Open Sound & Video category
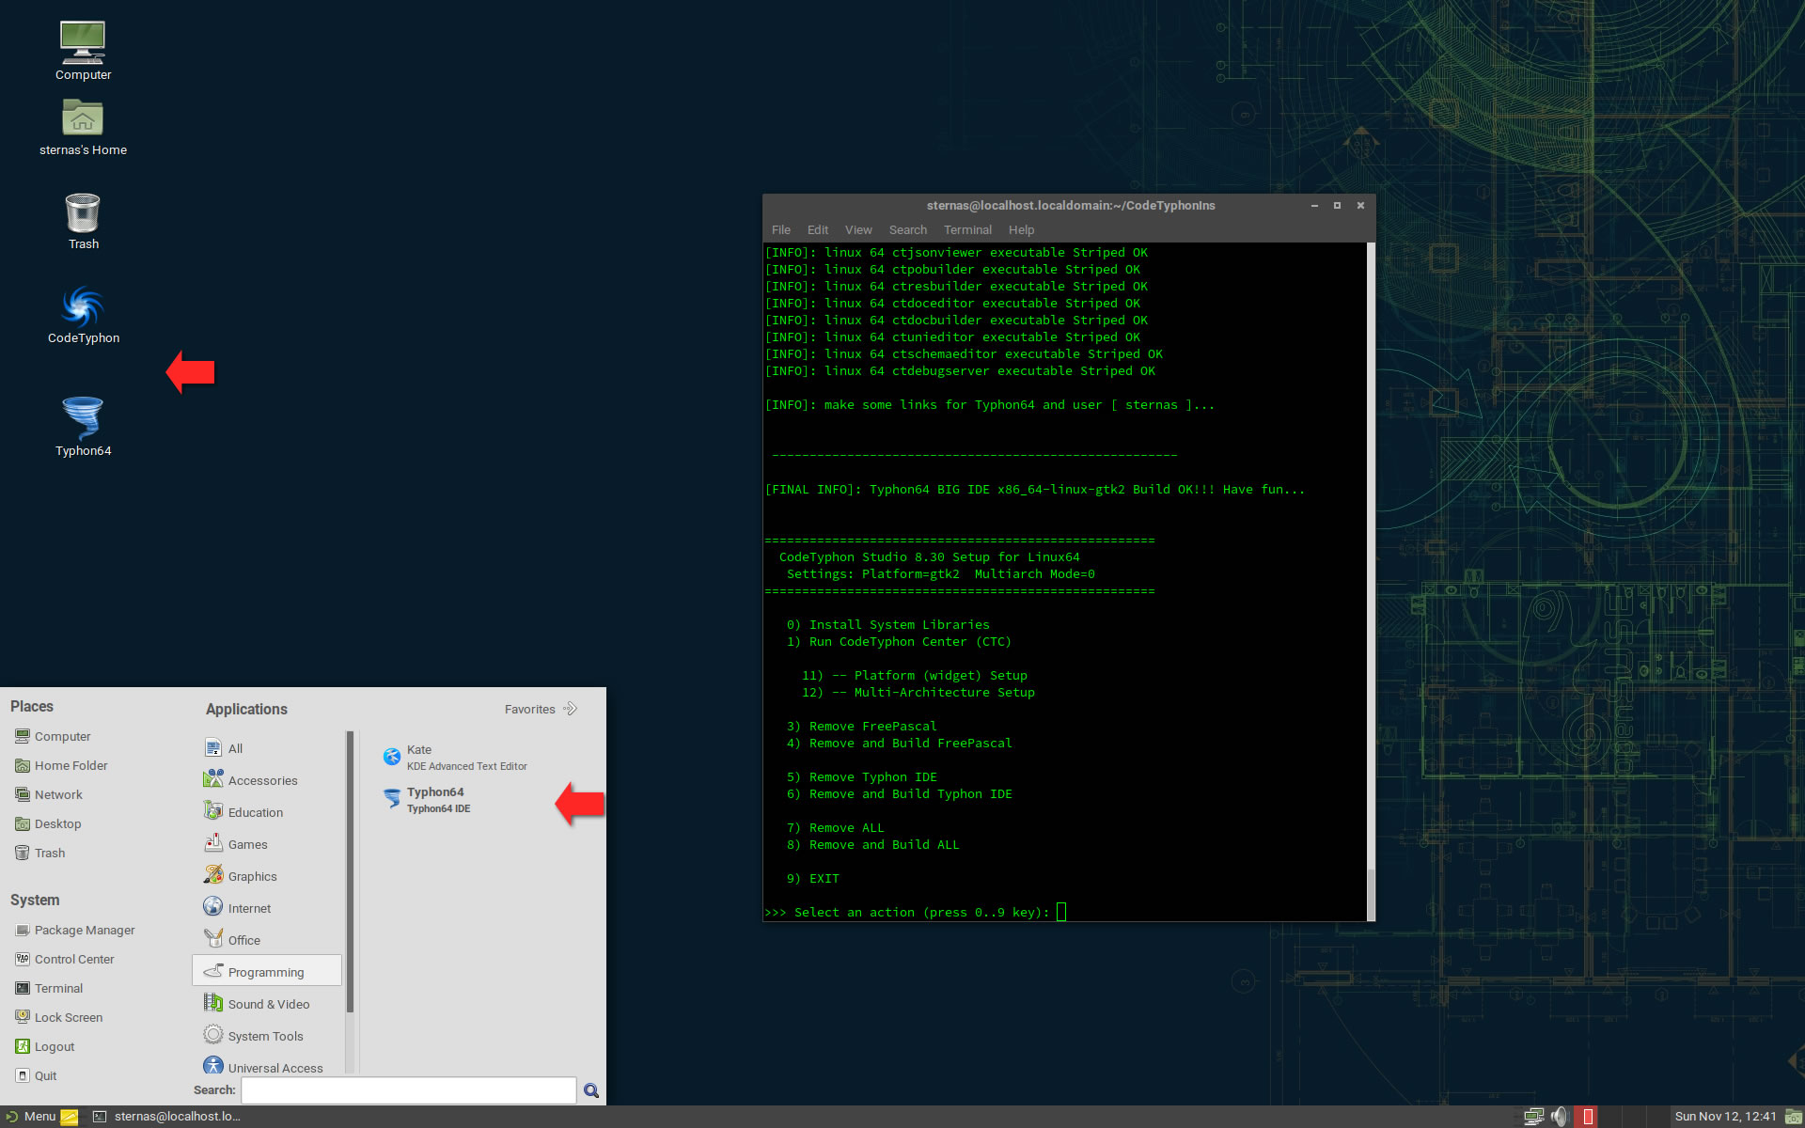Screen dimensions: 1805x1128 [268, 1004]
